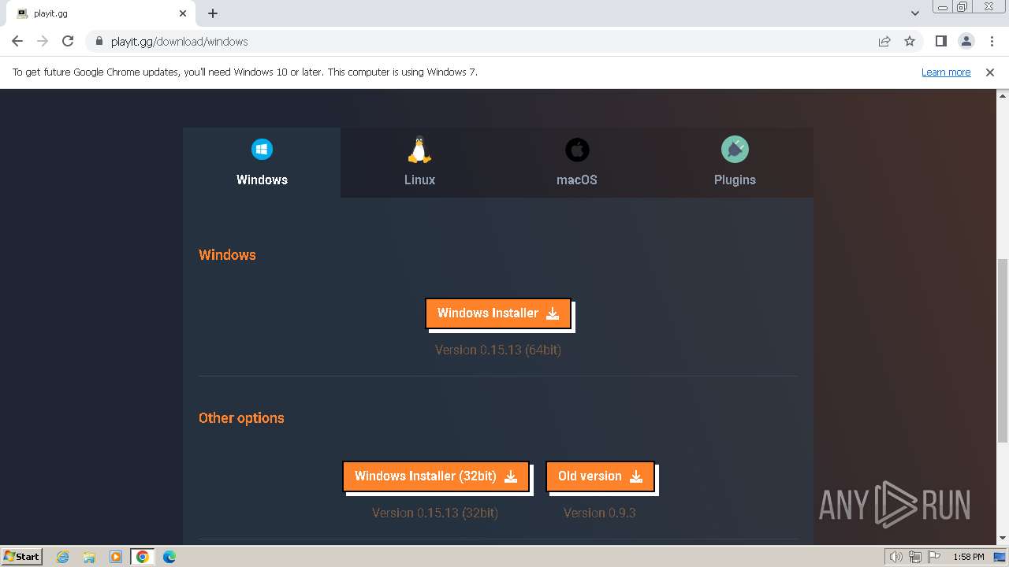Click the scrollbar down arrow
This screenshot has width=1009, height=567.
(x=1003, y=538)
